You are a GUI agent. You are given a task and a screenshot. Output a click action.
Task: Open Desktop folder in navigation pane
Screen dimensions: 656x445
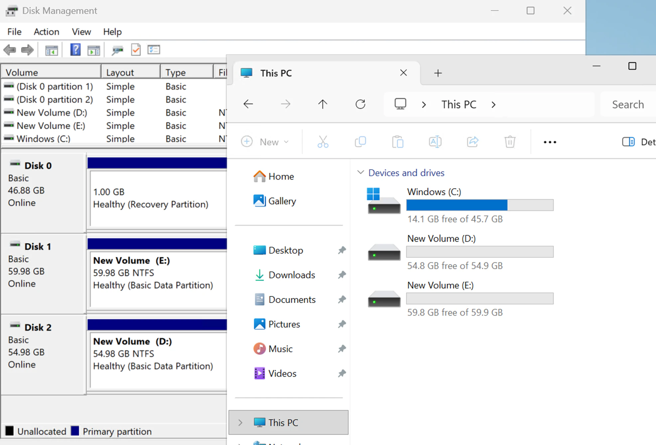pyautogui.click(x=278, y=250)
